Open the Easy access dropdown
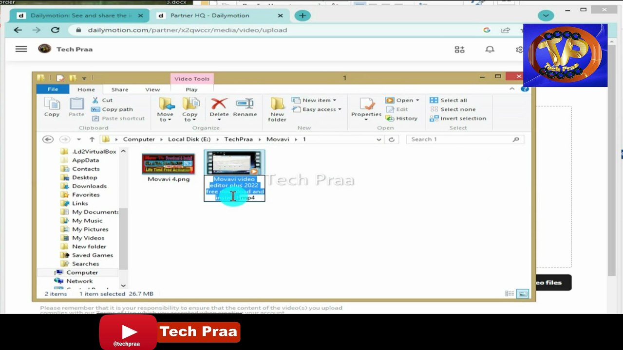This screenshot has height=350, width=623. point(317,109)
